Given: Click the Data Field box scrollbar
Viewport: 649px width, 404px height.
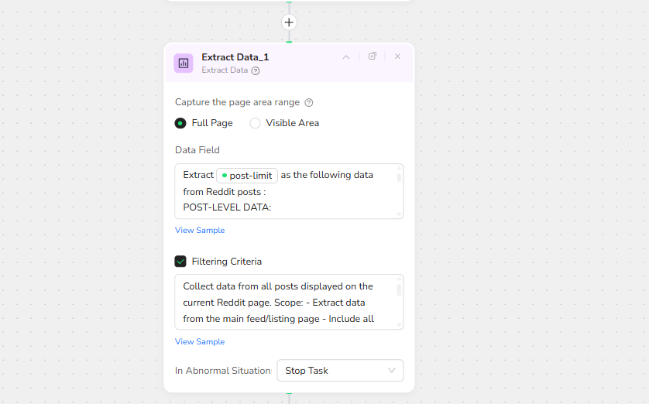Looking at the screenshot, I should (x=399, y=177).
